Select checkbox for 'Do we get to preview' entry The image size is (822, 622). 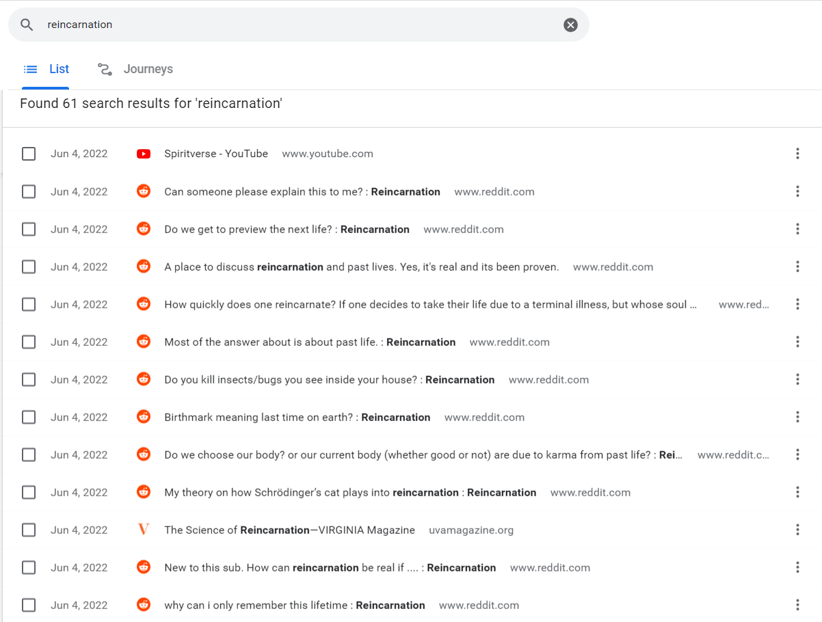tap(29, 229)
